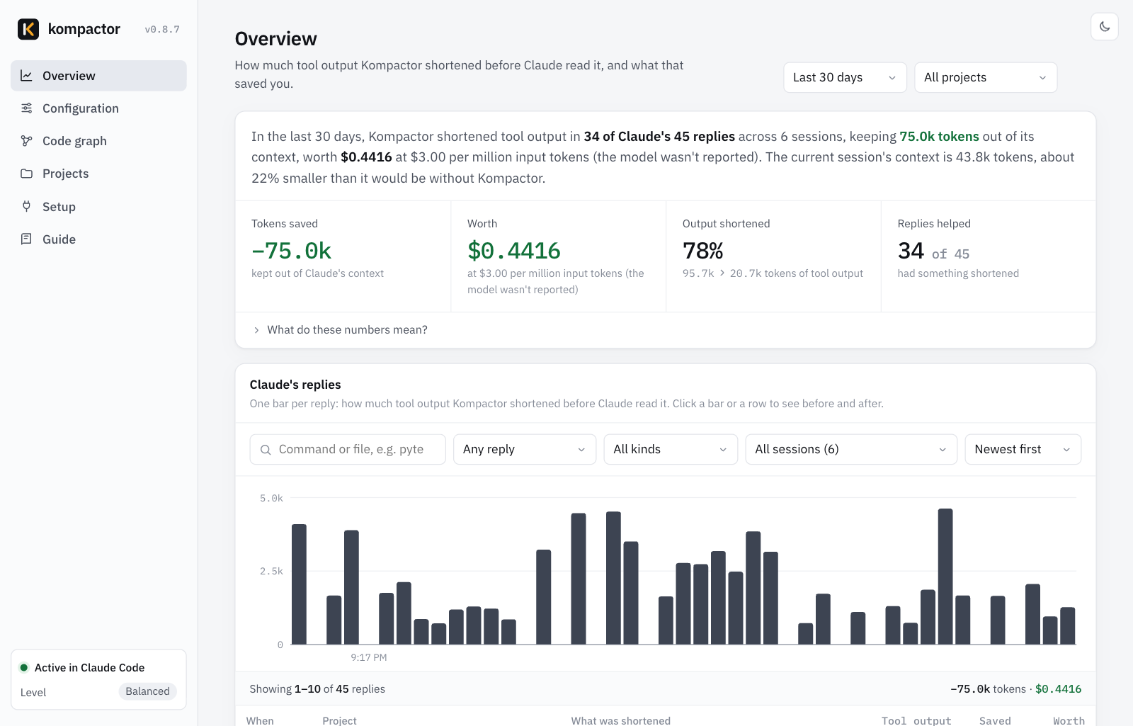Click the Configuration sliders icon
Viewport: 1133px width, 726px height.
pos(26,108)
